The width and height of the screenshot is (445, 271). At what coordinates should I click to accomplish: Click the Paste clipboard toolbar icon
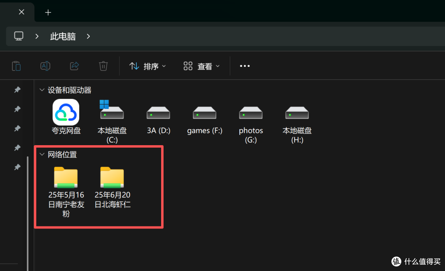point(16,66)
